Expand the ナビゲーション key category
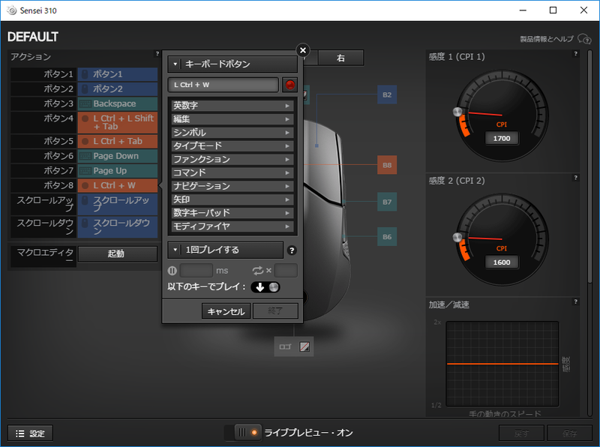This screenshot has width=600, height=447. click(x=232, y=186)
